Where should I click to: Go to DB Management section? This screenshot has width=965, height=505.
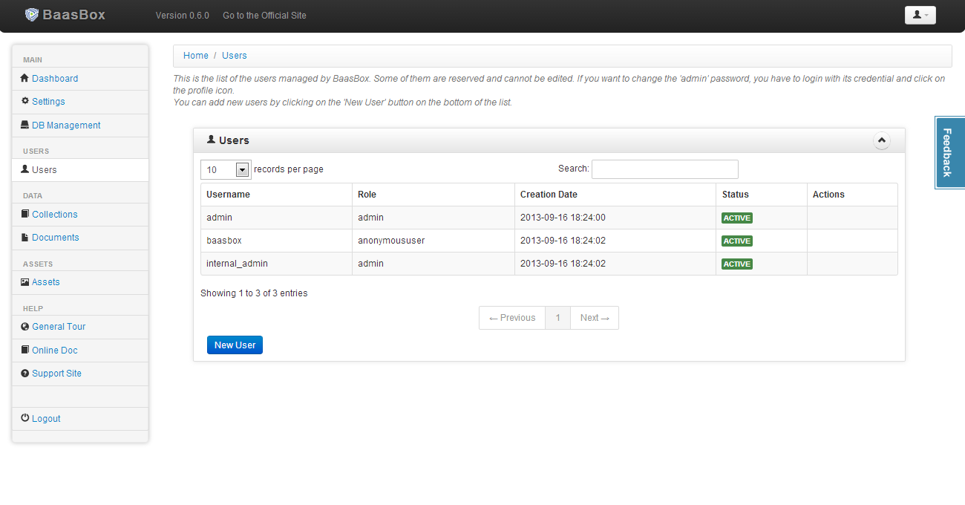coord(66,125)
